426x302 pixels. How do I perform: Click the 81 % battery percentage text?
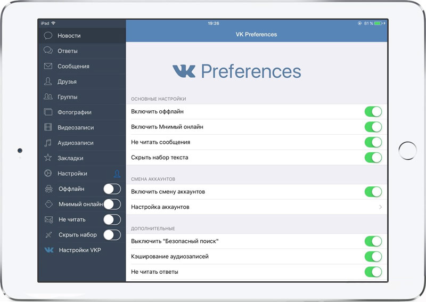tap(368, 23)
